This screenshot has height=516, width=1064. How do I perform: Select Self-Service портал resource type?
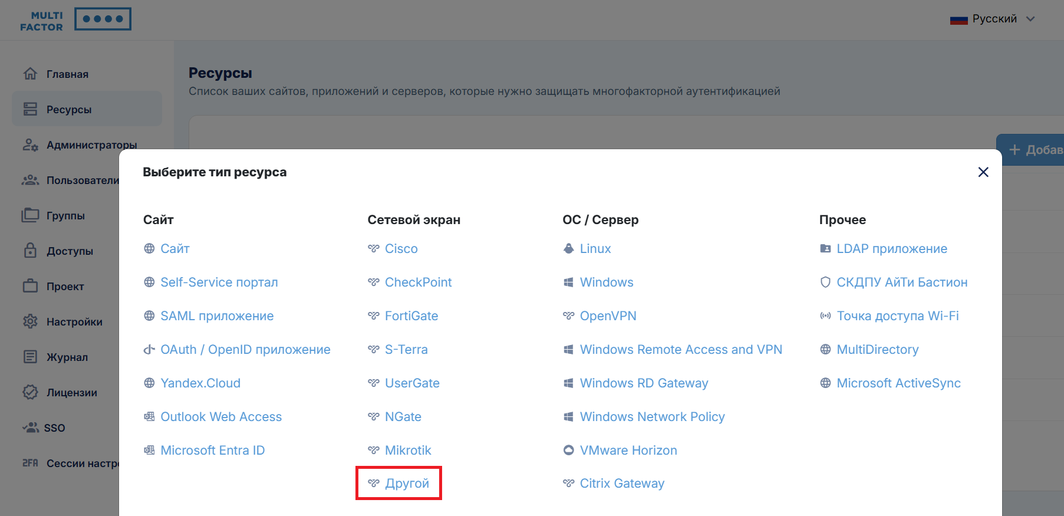click(x=219, y=282)
